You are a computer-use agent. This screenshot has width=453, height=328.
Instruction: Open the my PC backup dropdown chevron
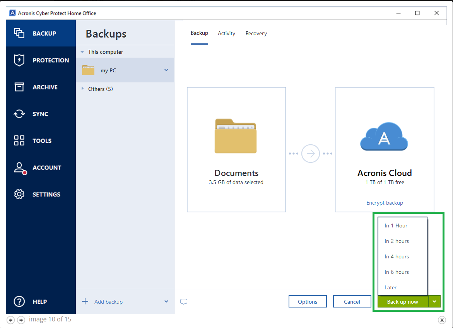point(166,70)
